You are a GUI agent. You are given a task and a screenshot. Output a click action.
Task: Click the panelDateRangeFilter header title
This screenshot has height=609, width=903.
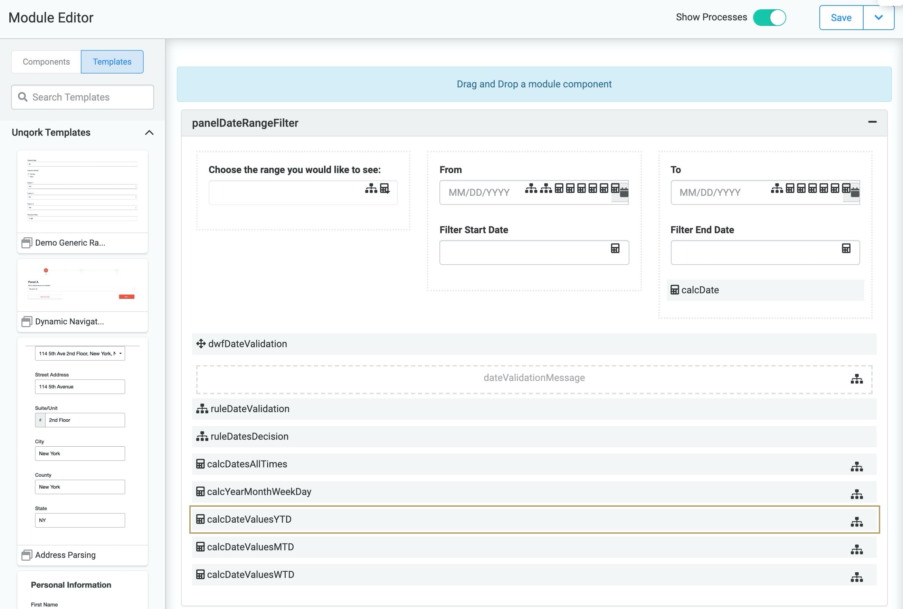point(245,123)
